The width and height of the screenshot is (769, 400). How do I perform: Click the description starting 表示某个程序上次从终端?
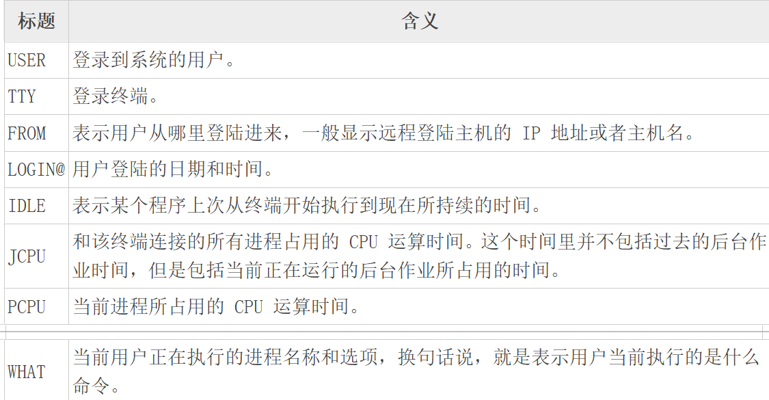[308, 206]
